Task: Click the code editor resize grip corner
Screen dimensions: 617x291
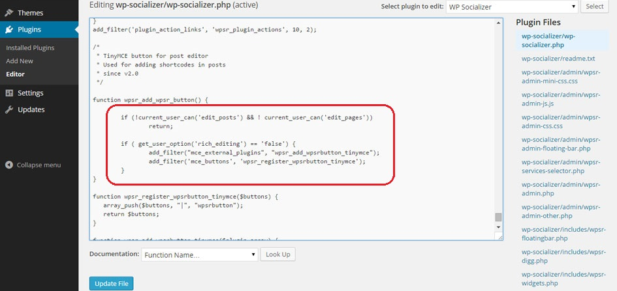Action: 500,237
